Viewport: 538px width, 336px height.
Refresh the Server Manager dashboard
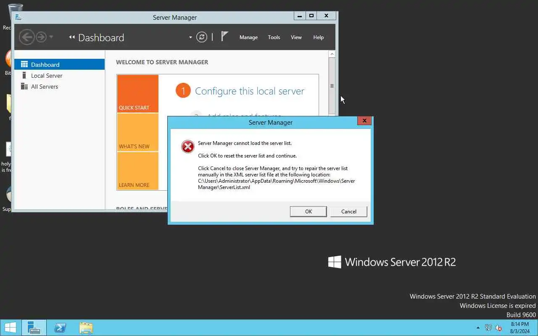(x=202, y=37)
